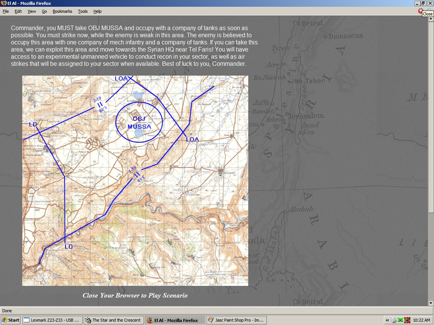Viewport: 434px width, 325px height.
Task: Click the red checkered tray icon
Action: (x=407, y=320)
